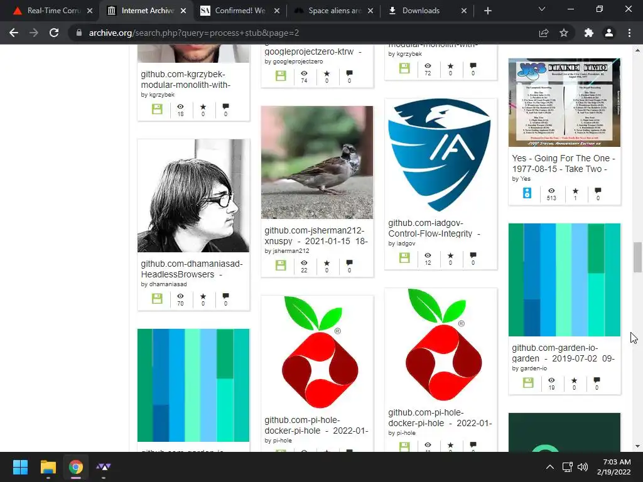Click the floppy icon on the garden-io card with 19 views
The image size is (643, 482).
(x=528, y=382)
